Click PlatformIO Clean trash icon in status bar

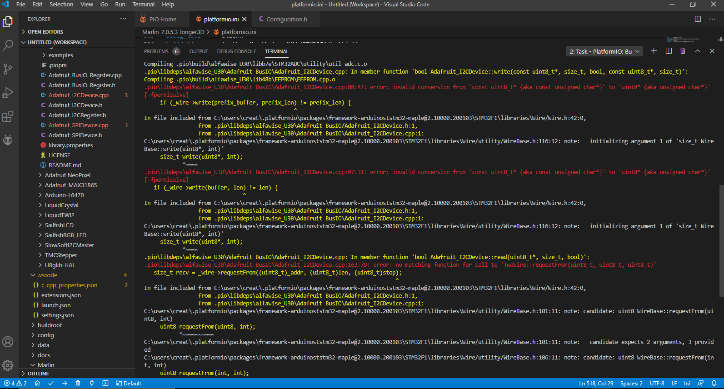point(78,383)
